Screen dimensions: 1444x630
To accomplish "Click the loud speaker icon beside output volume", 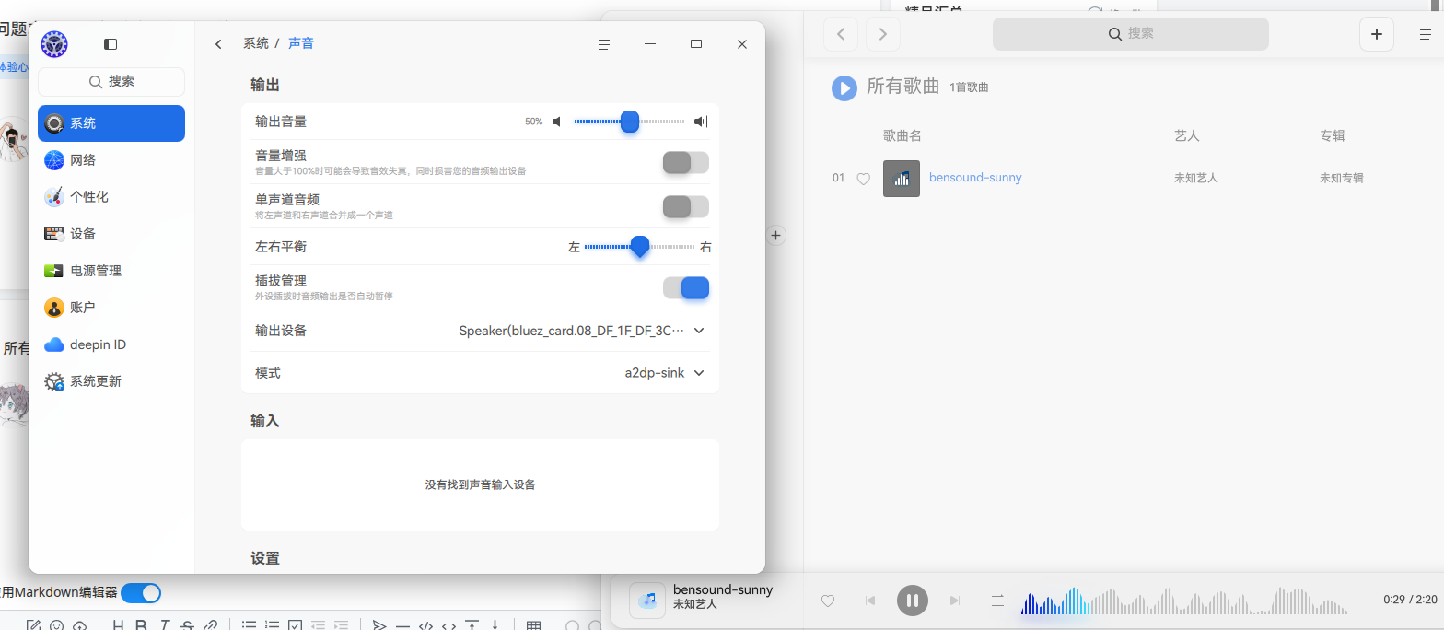I will point(701,122).
